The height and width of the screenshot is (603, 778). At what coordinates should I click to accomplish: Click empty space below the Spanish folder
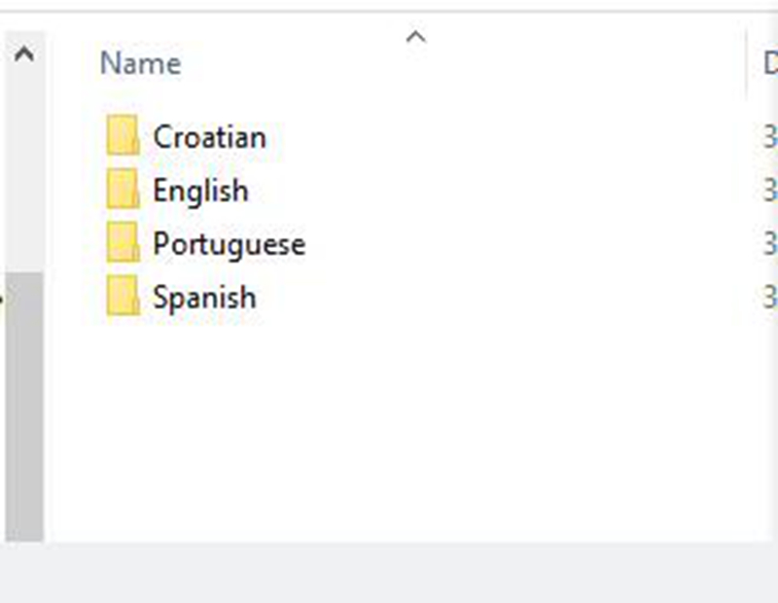pyautogui.click(x=389, y=428)
